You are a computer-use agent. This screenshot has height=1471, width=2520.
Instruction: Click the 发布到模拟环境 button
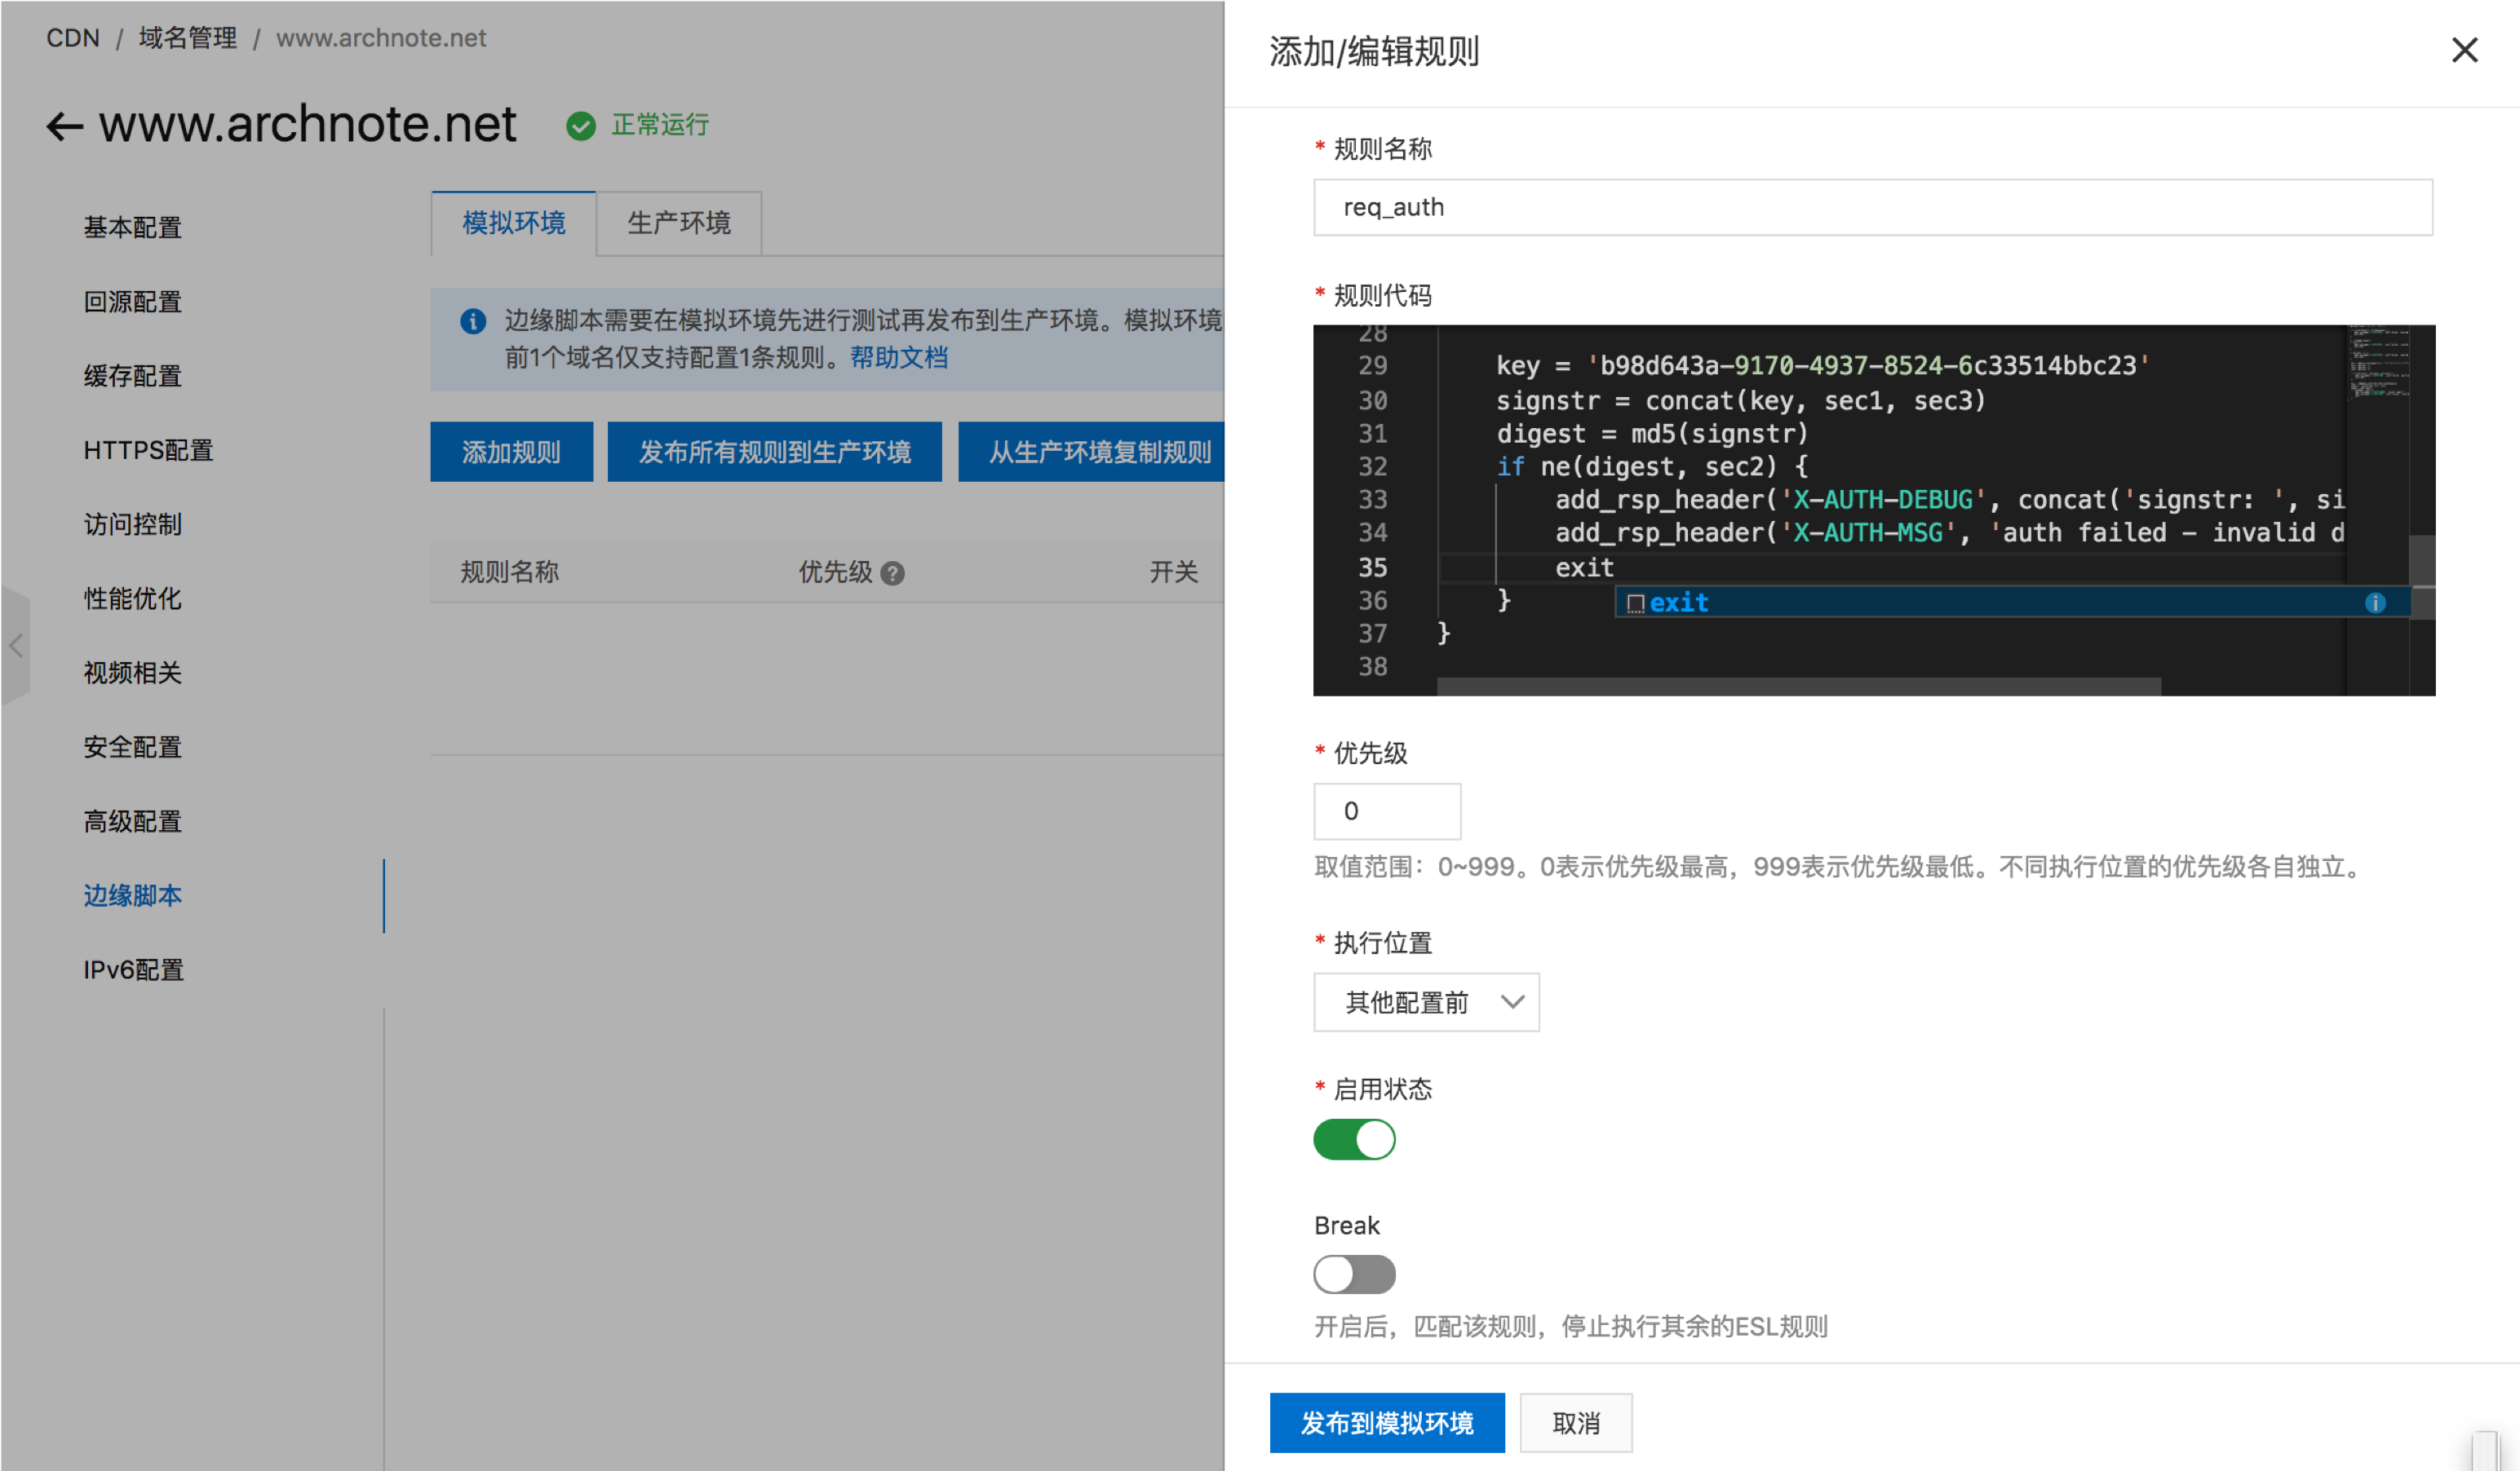click(1387, 1422)
